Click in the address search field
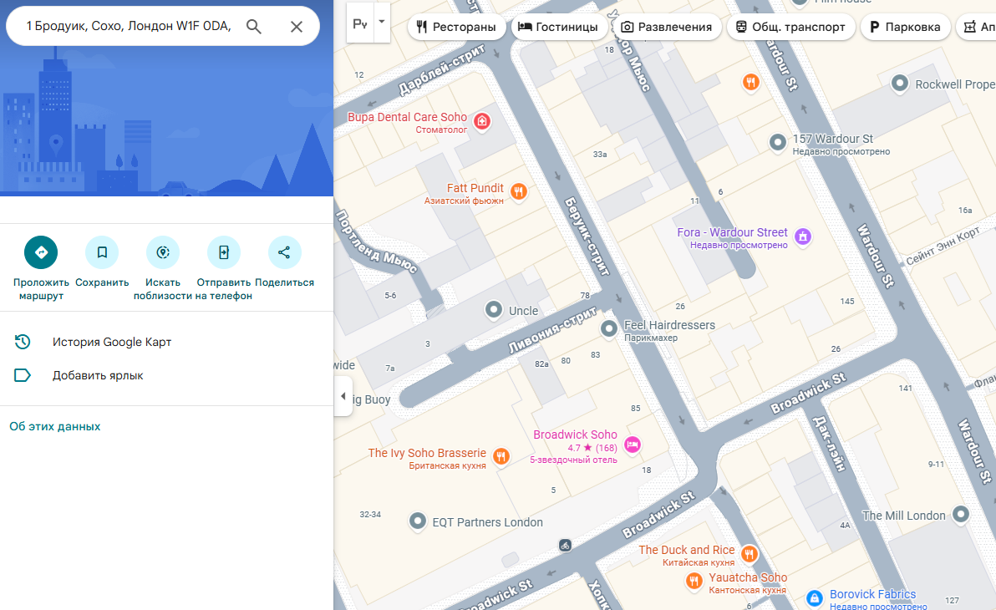The image size is (996, 610). pos(127,27)
